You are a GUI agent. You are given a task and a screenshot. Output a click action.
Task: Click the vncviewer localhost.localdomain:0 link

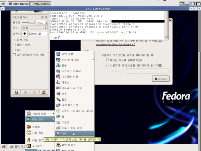click(x=115, y=44)
